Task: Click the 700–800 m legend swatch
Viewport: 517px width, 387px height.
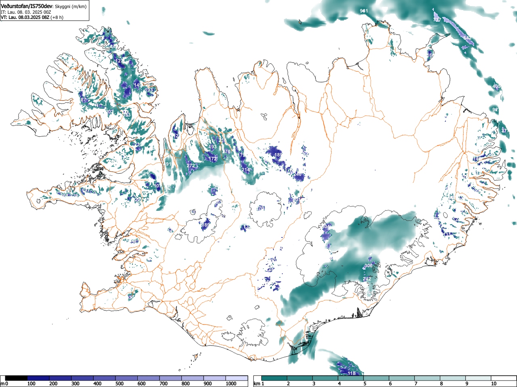Action: click(170, 378)
